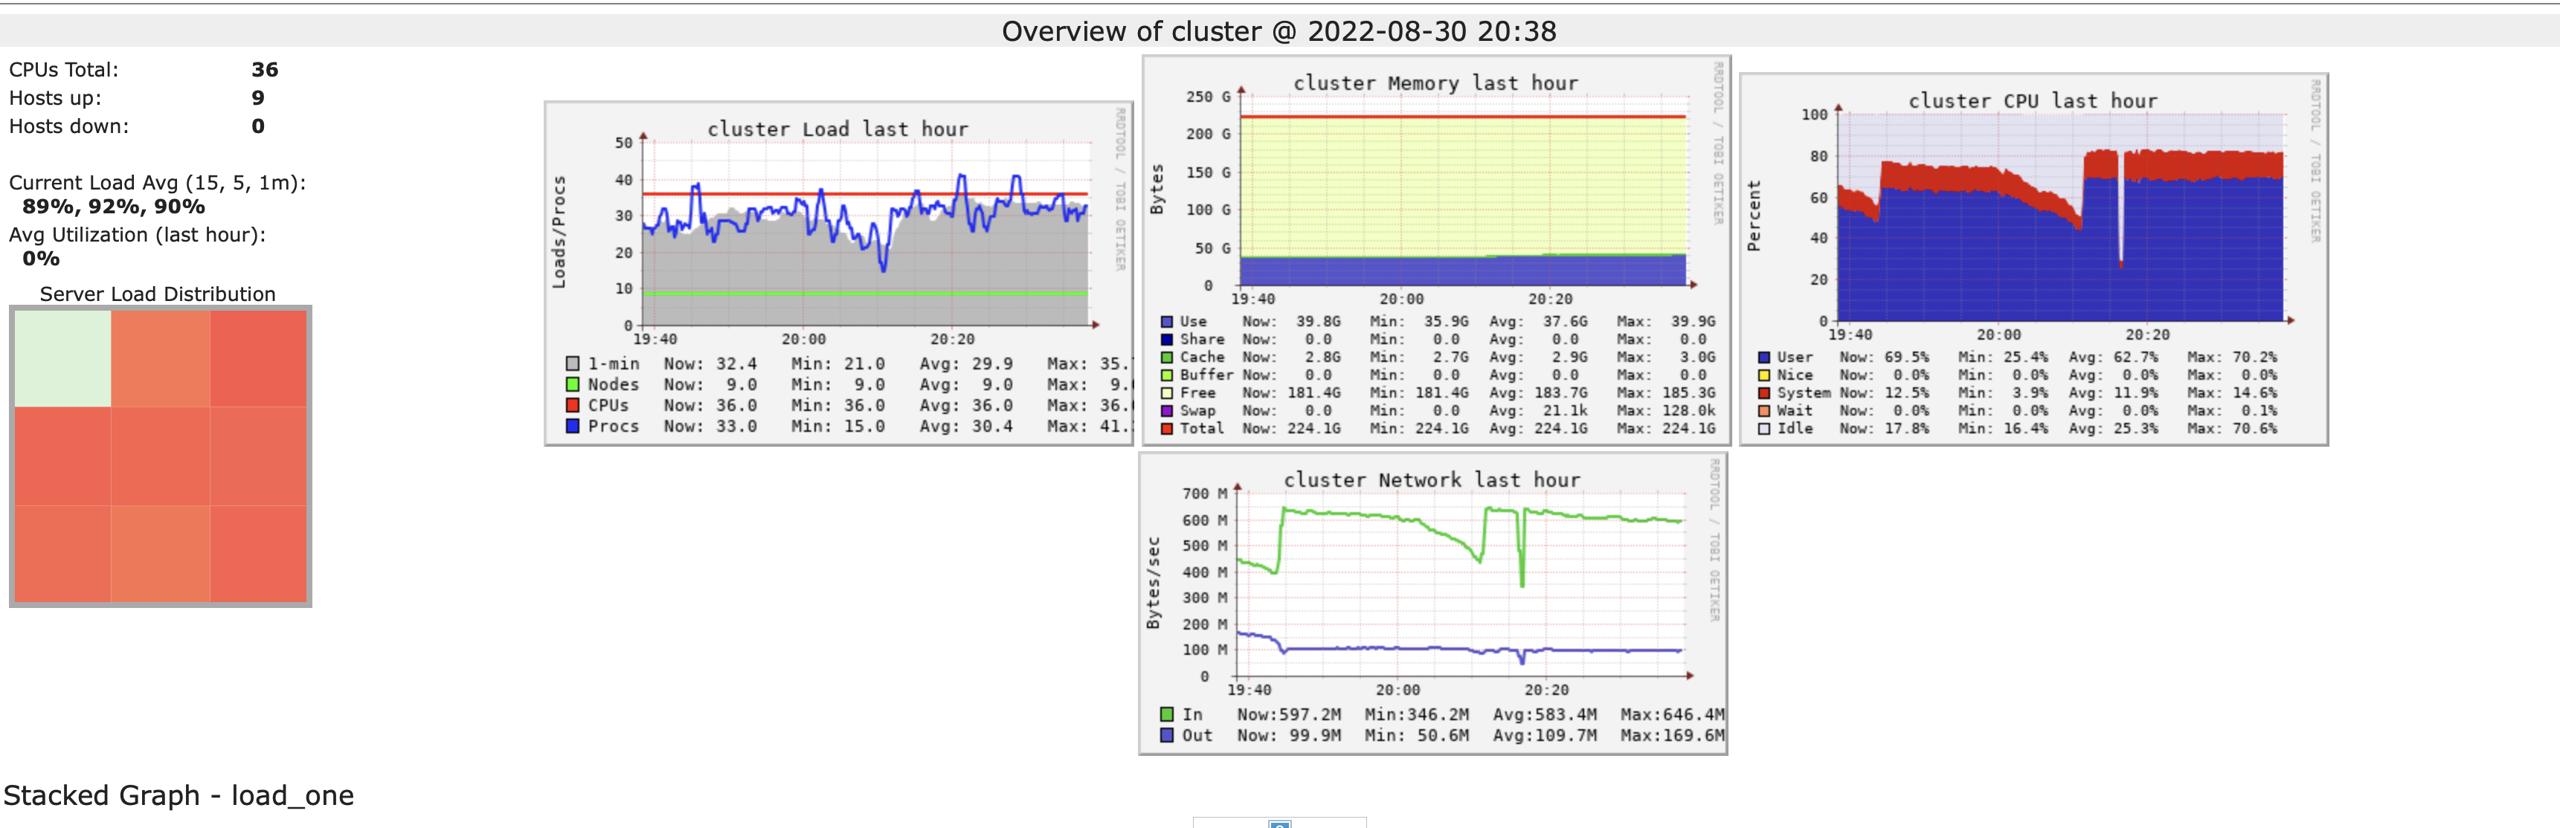This screenshot has height=828, width=2560.
Task: Click the Procs blue legend swatch
Action: coord(573,426)
